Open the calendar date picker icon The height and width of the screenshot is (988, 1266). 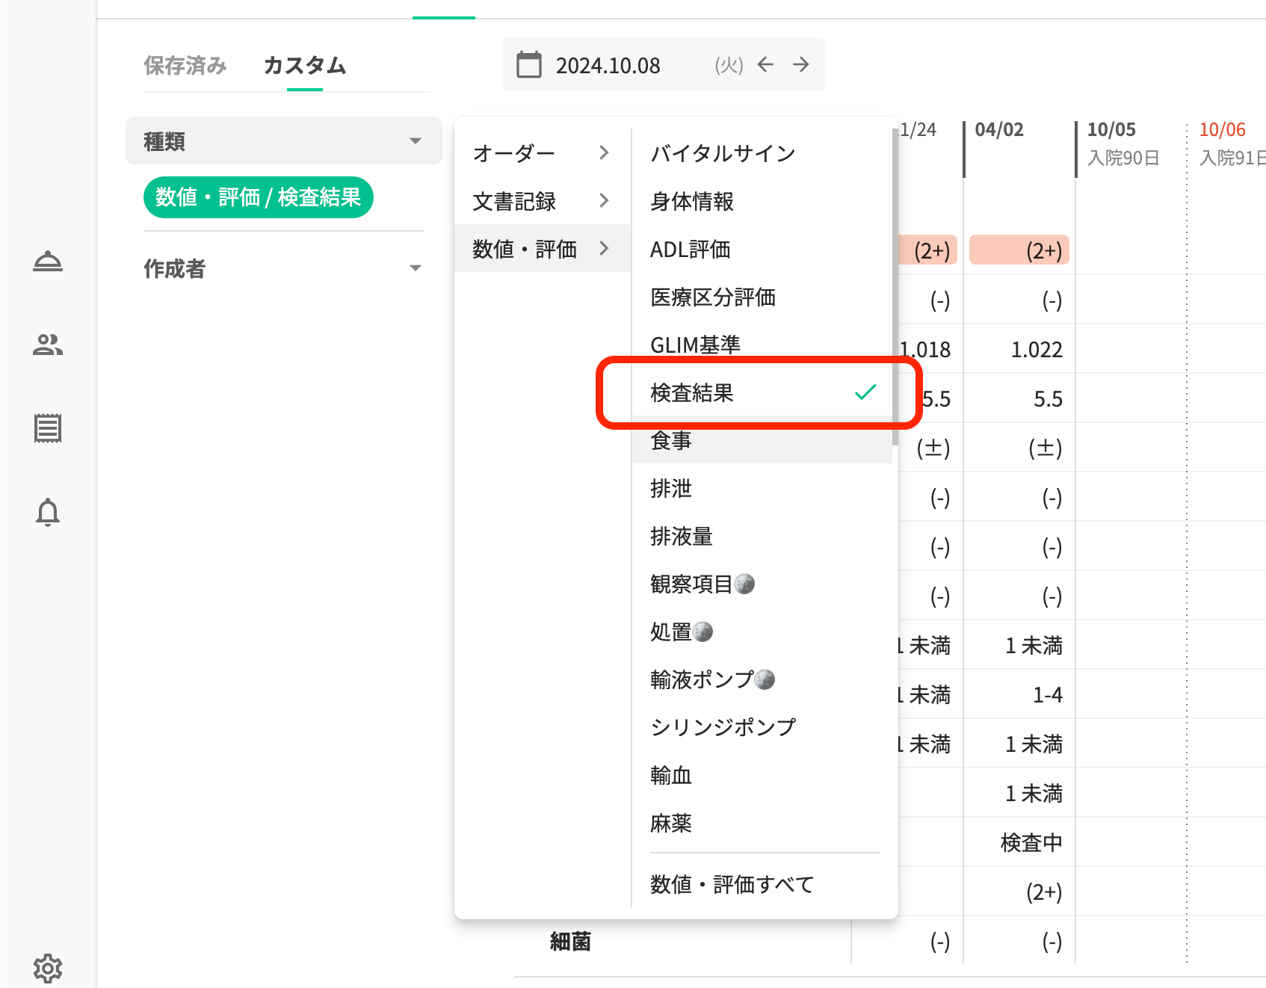coord(529,65)
